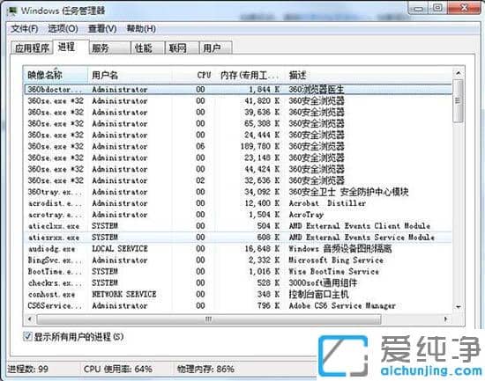Click the vertical scrollbar up arrow
Viewport: 485px width, 381px height.
pos(458,73)
